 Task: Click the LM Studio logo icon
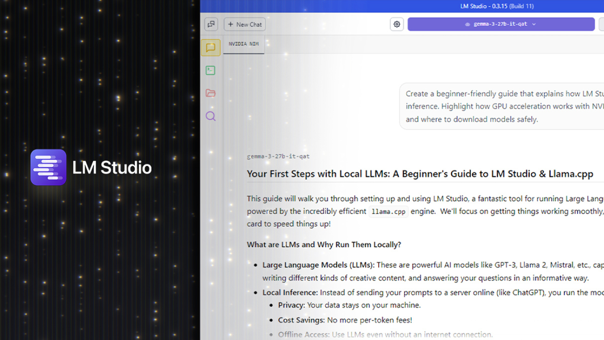(x=48, y=167)
